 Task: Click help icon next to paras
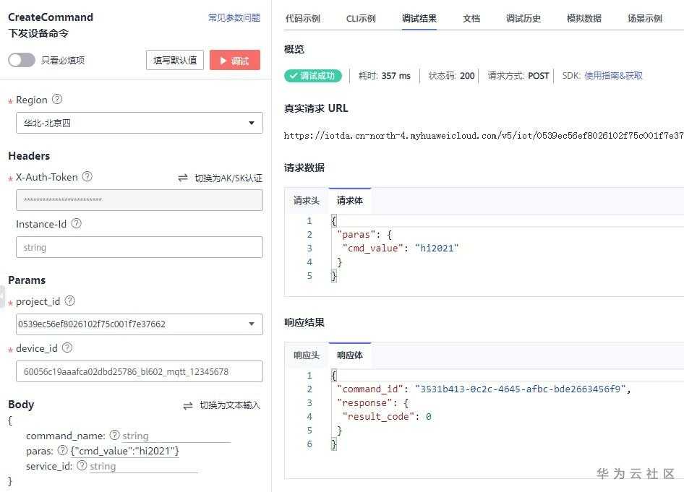pos(62,451)
